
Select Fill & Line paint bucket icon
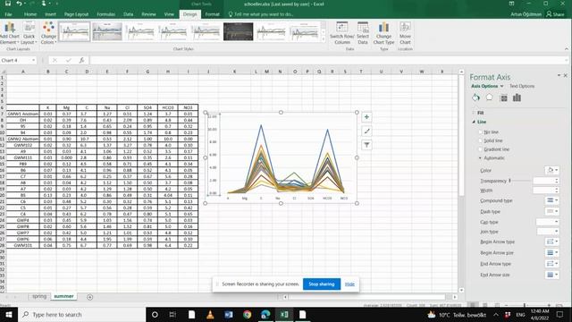[x=475, y=97]
